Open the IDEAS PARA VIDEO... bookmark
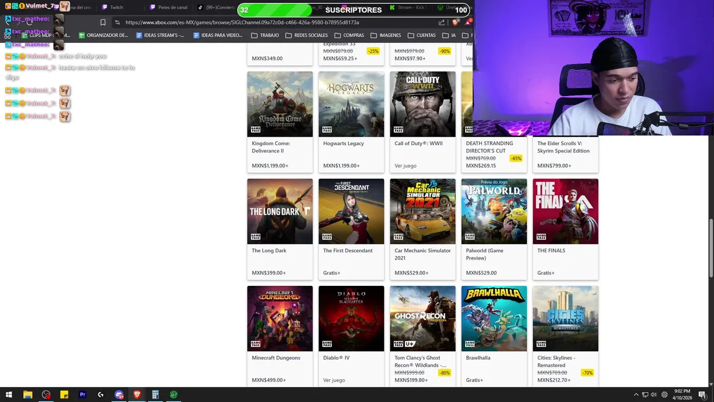The image size is (714, 402). point(218,35)
